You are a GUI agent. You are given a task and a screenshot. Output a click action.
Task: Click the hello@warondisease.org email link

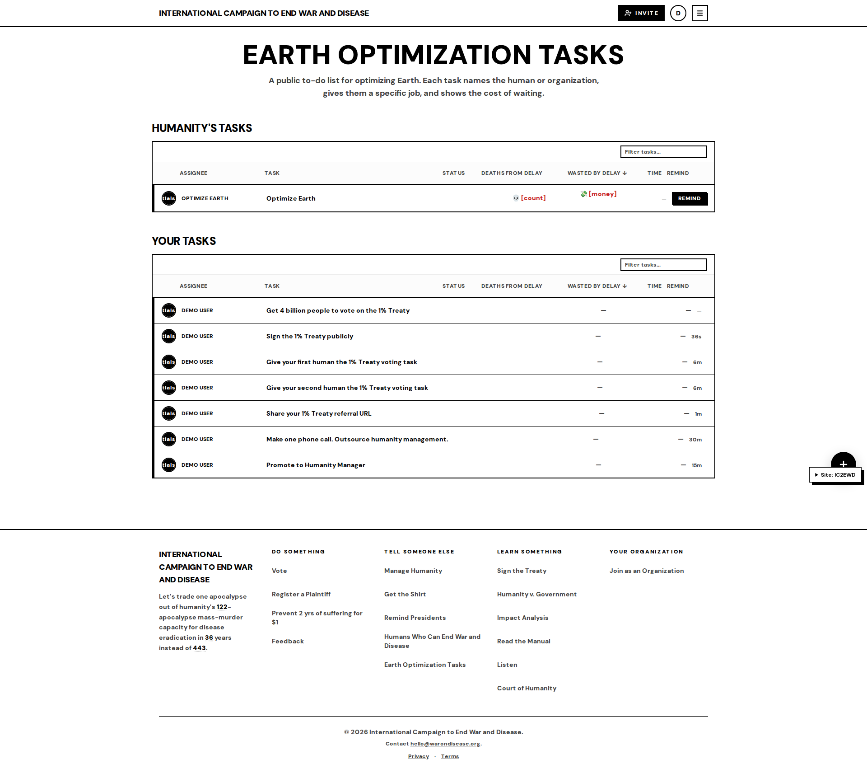445,744
